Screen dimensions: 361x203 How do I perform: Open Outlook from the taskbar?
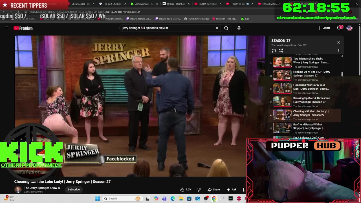coord(197,198)
